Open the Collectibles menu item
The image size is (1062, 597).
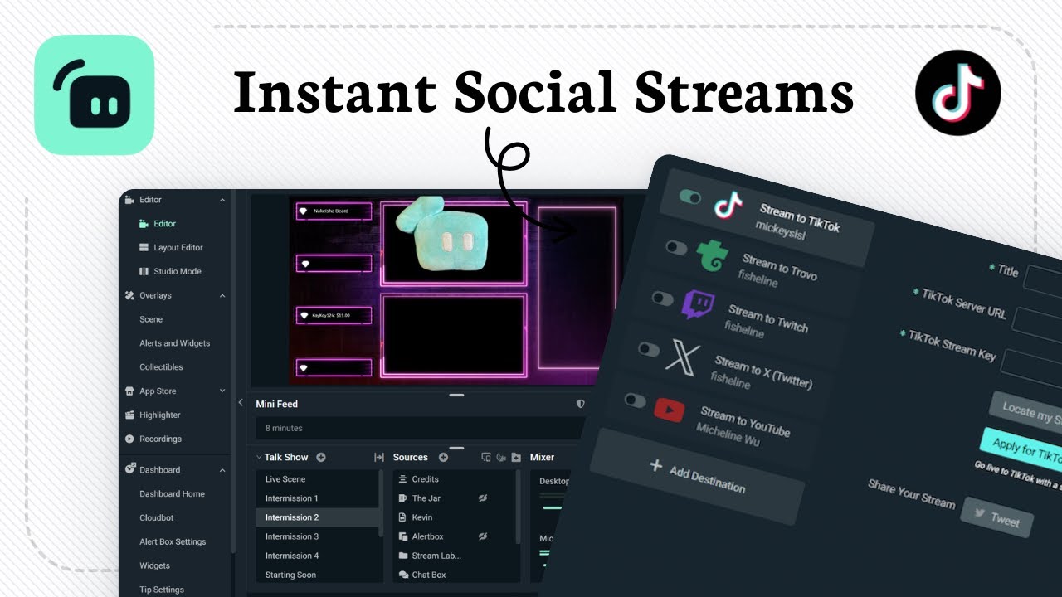pyautogui.click(x=161, y=367)
